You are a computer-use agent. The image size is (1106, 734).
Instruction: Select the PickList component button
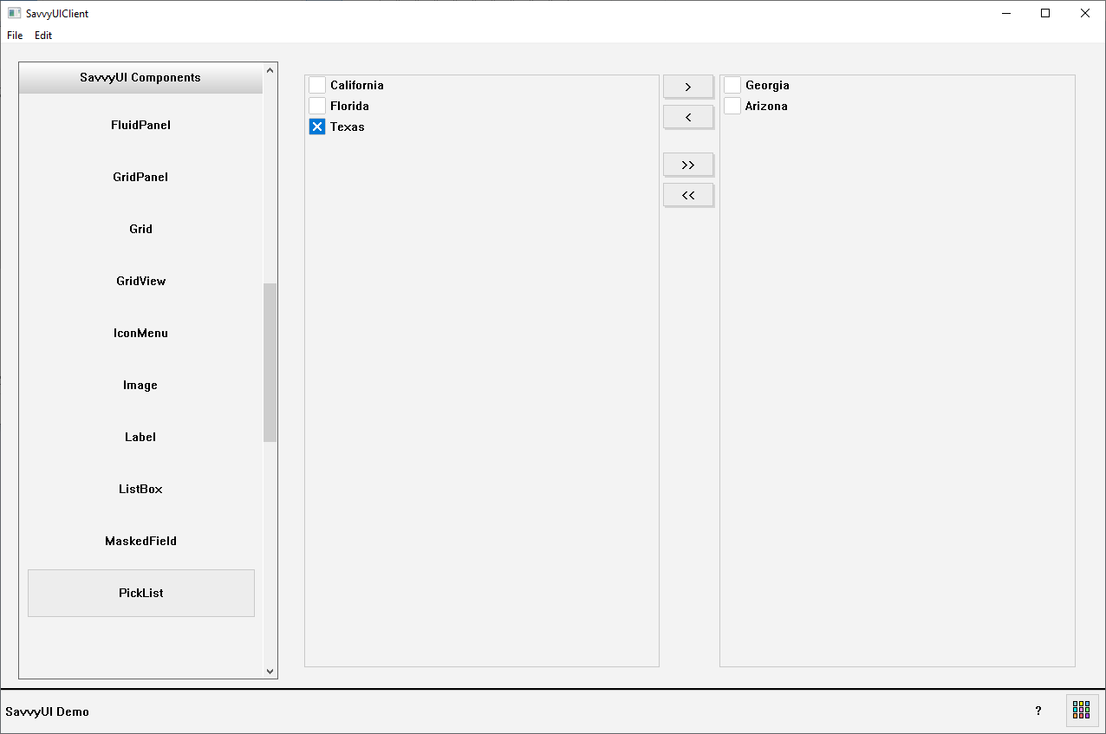(x=141, y=593)
